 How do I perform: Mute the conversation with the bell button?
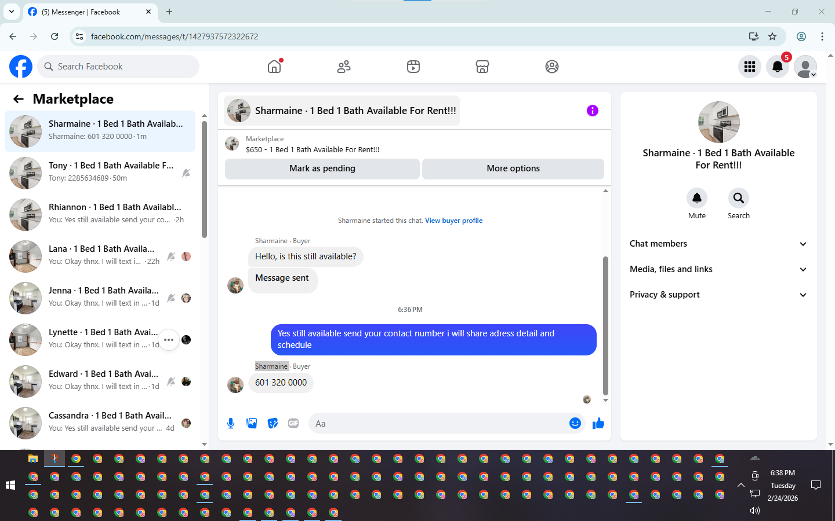pos(697,198)
